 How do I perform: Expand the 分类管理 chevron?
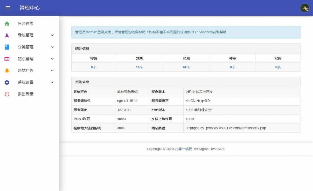52,47
